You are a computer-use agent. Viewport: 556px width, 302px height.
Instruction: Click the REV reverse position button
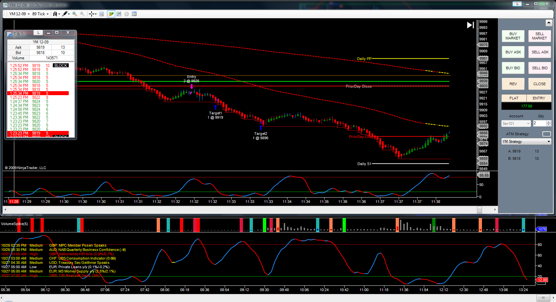tap(513, 84)
